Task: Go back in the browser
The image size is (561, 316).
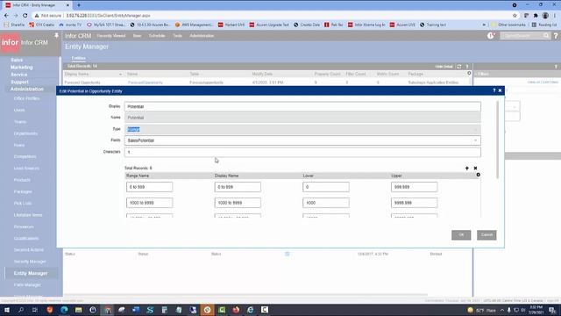Action: [x=6, y=16]
